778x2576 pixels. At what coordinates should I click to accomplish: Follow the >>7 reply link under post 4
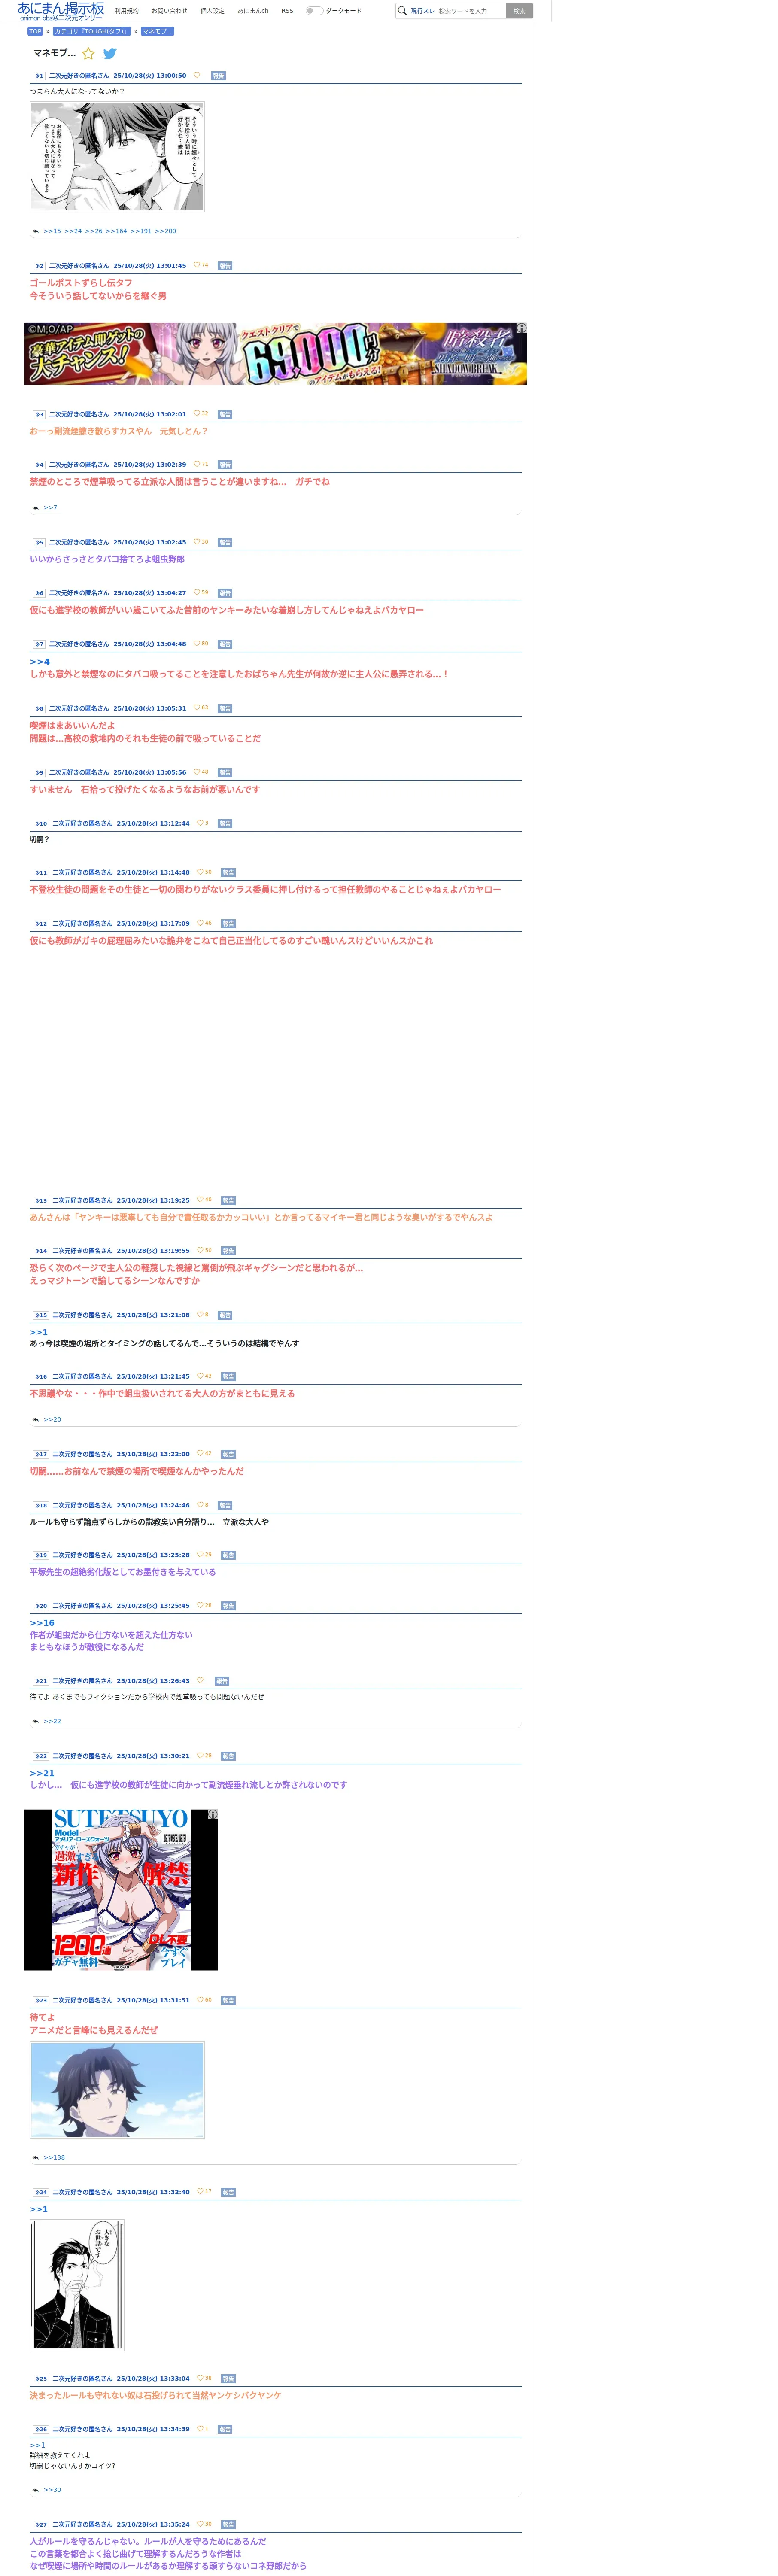pyautogui.click(x=50, y=508)
